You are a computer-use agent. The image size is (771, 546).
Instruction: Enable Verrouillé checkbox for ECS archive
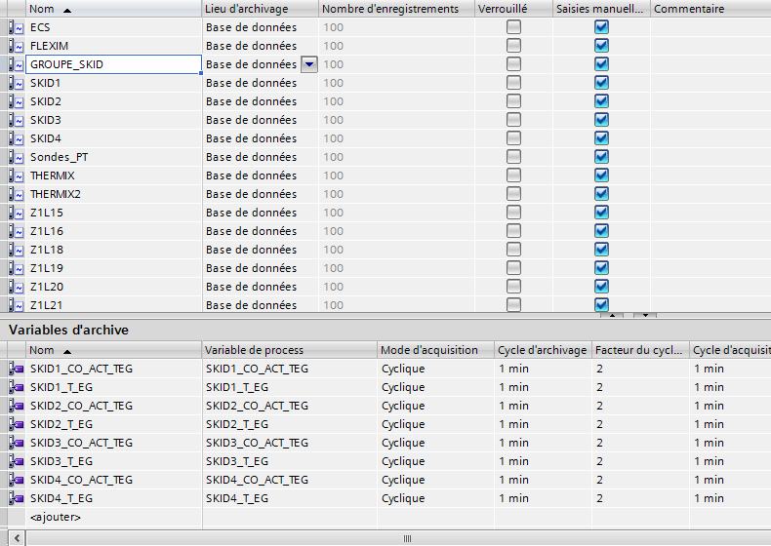[x=513, y=27]
